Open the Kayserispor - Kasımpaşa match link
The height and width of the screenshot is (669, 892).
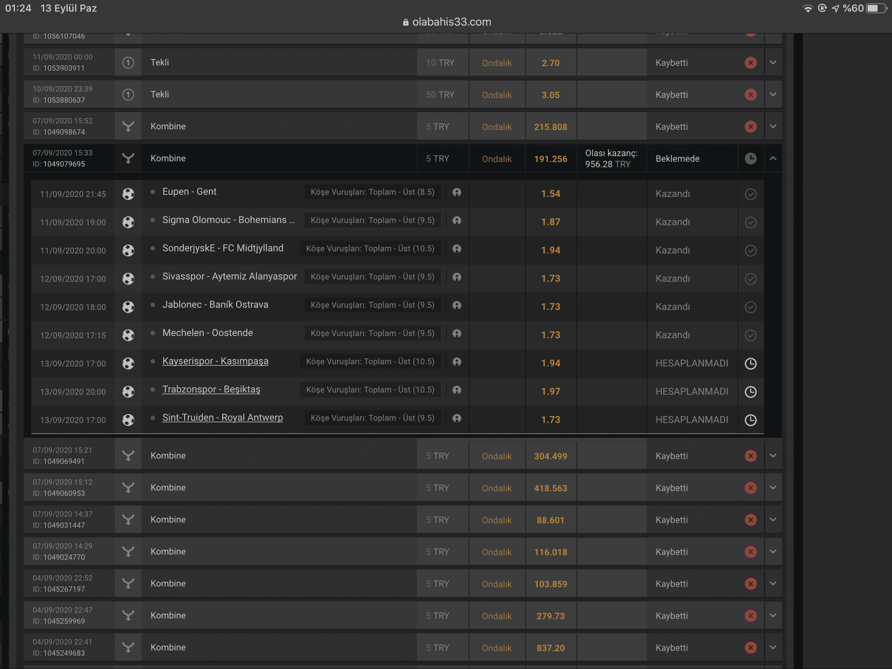click(x=216, y=361)
